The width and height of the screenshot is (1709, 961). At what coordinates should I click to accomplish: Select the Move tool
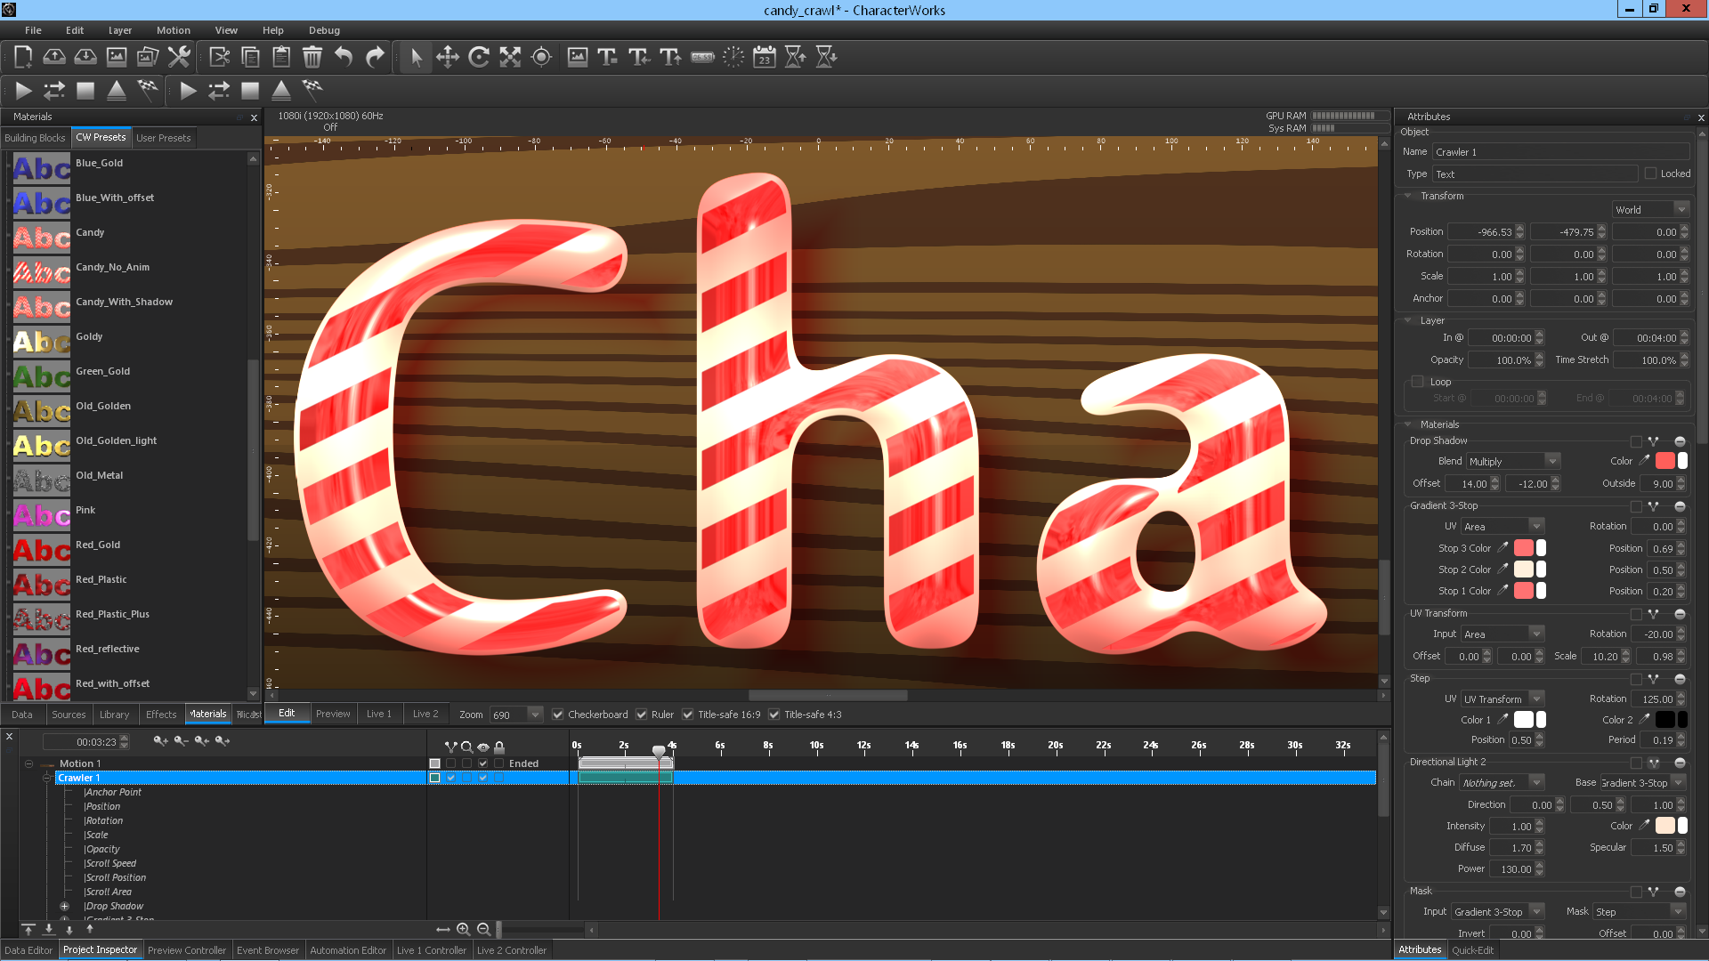(448, 58)
